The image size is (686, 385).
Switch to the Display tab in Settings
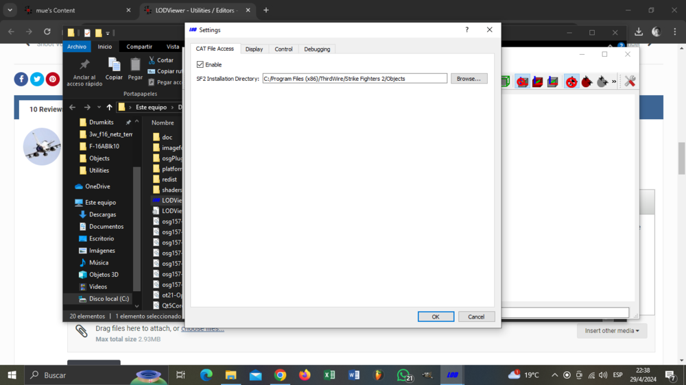254,49
